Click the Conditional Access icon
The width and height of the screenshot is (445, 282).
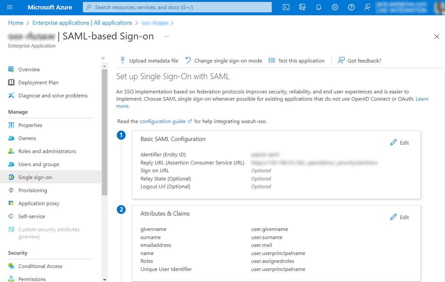(x=11, y=266)
